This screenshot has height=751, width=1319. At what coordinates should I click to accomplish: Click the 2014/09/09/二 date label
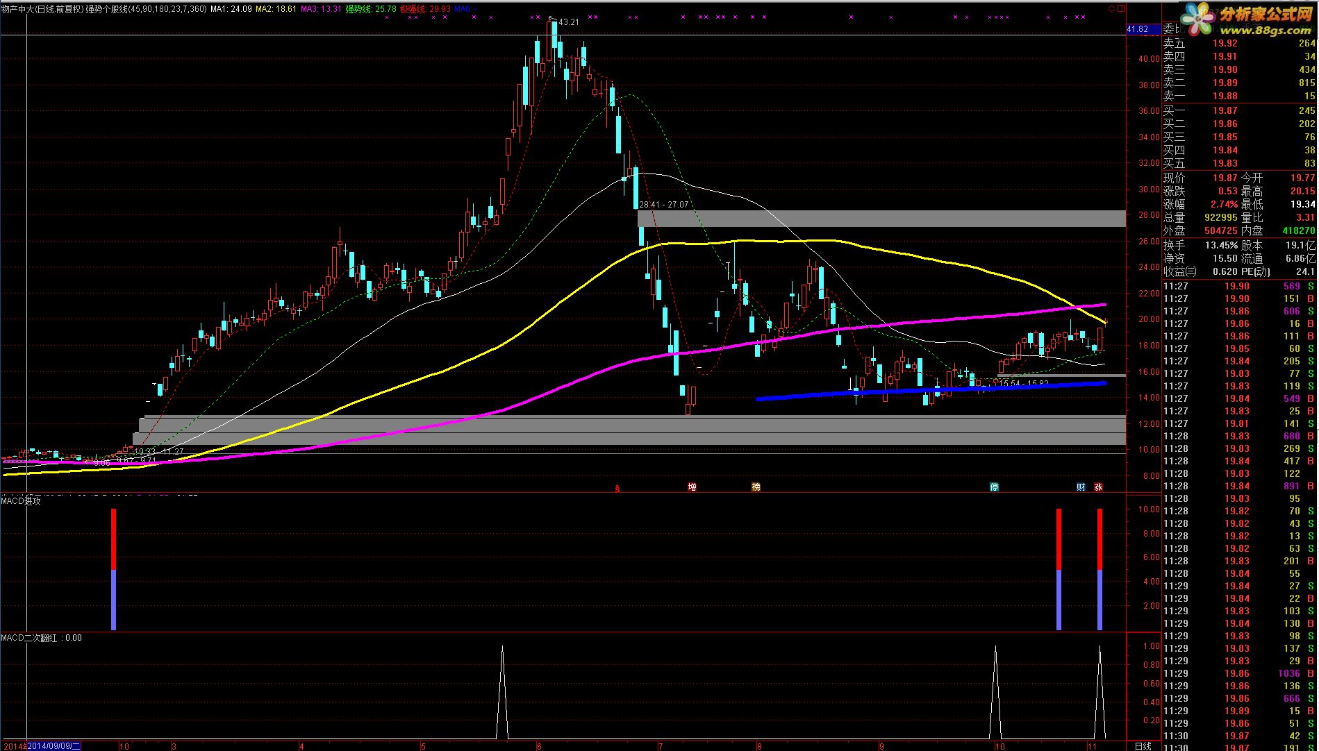tap(54, 746)
